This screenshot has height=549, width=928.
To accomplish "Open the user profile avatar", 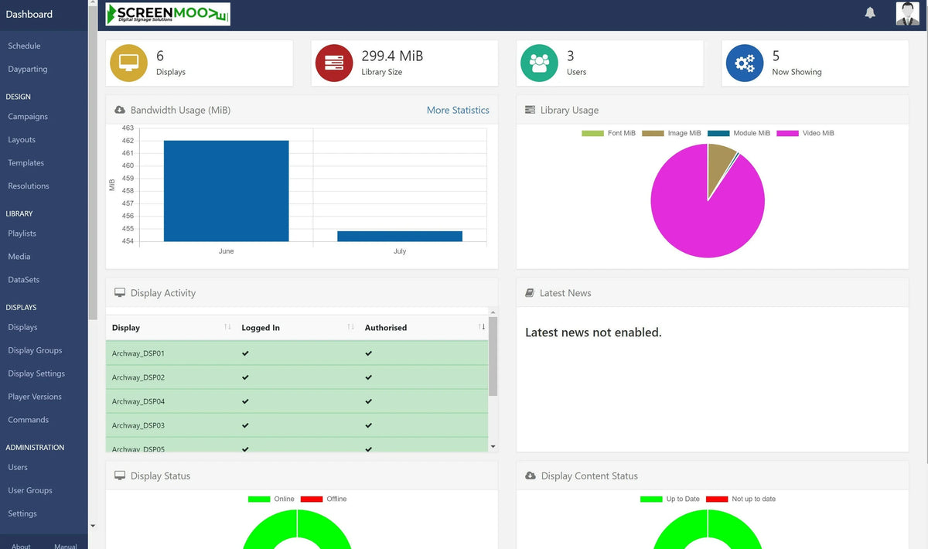I will 907,14.
